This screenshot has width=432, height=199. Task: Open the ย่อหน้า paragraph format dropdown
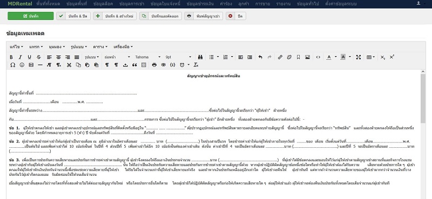[x=117, y=57]
